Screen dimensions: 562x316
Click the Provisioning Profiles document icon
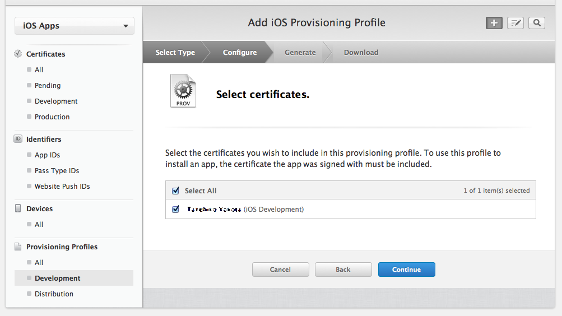[18, 247]
